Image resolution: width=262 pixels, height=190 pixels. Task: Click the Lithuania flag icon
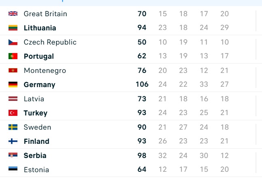point(13,28)
